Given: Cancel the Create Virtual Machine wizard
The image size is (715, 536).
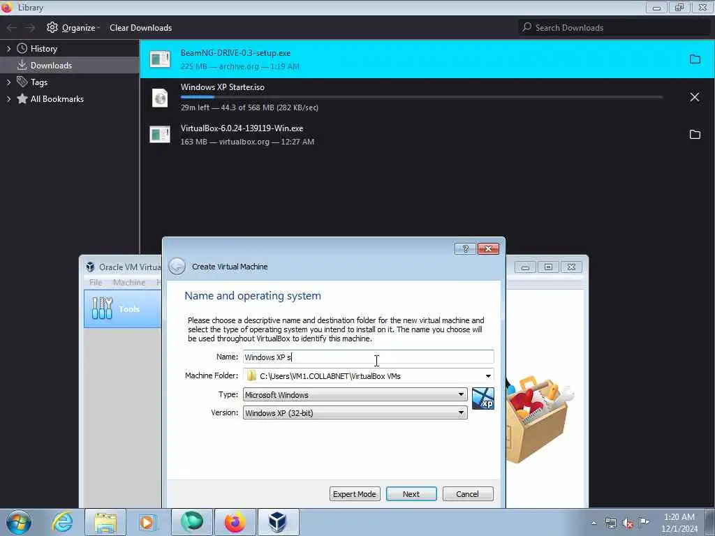Looking at the screenshot, I should pos(467,494).
